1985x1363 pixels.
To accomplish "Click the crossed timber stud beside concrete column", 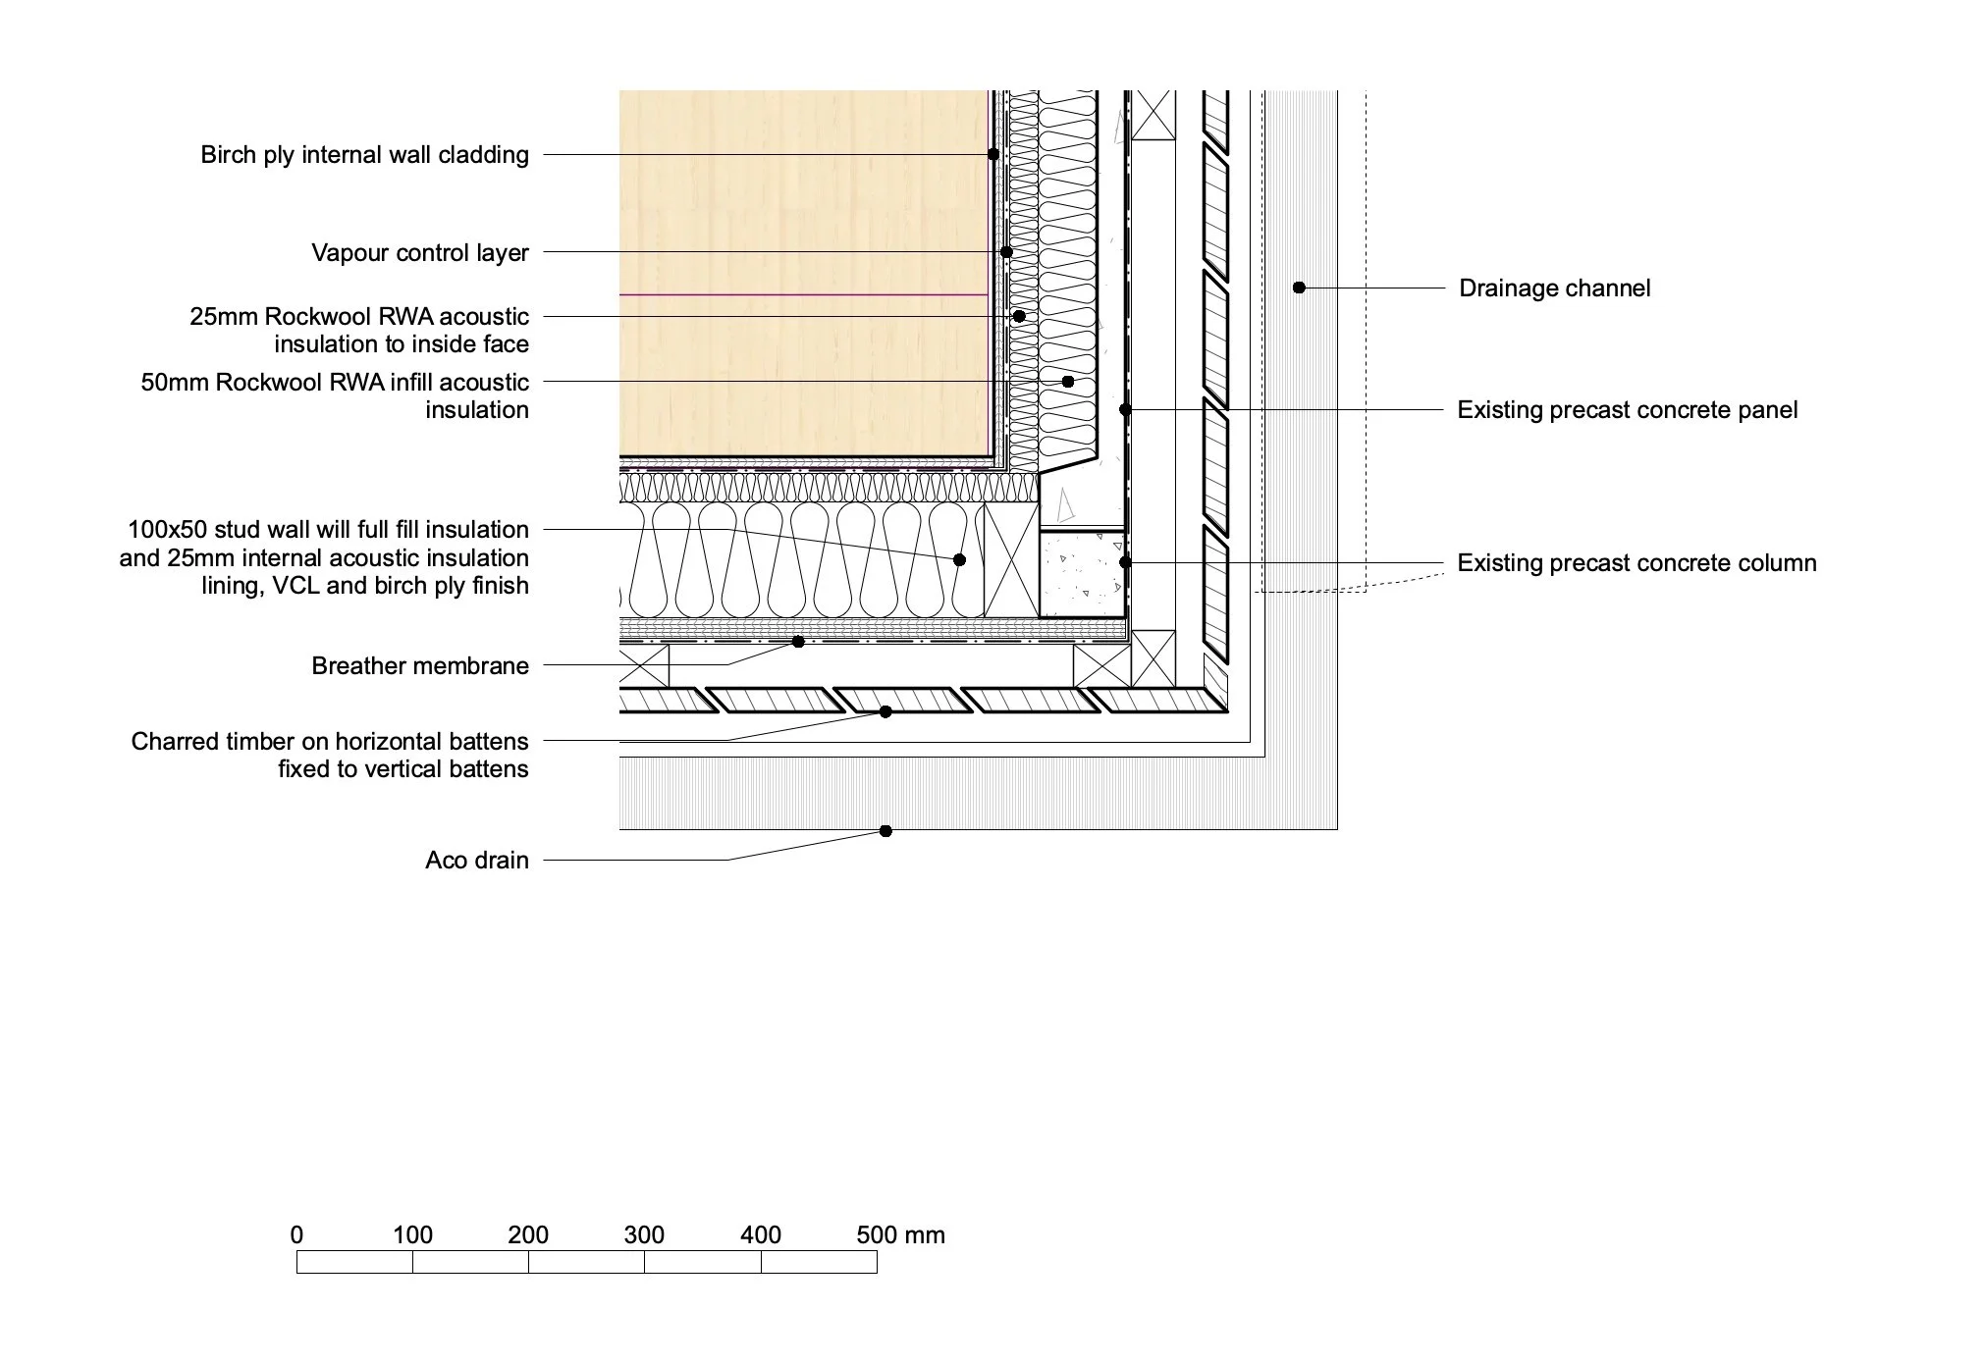I will [1011, 560].
